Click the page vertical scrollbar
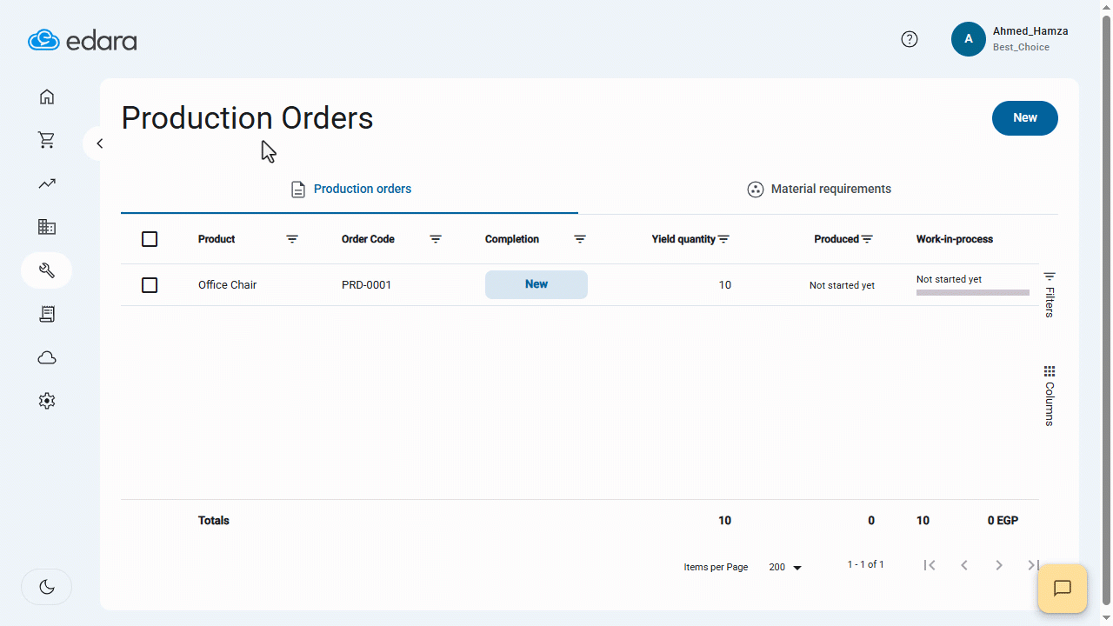The image size is (1113, 626). coord(1107,309)
